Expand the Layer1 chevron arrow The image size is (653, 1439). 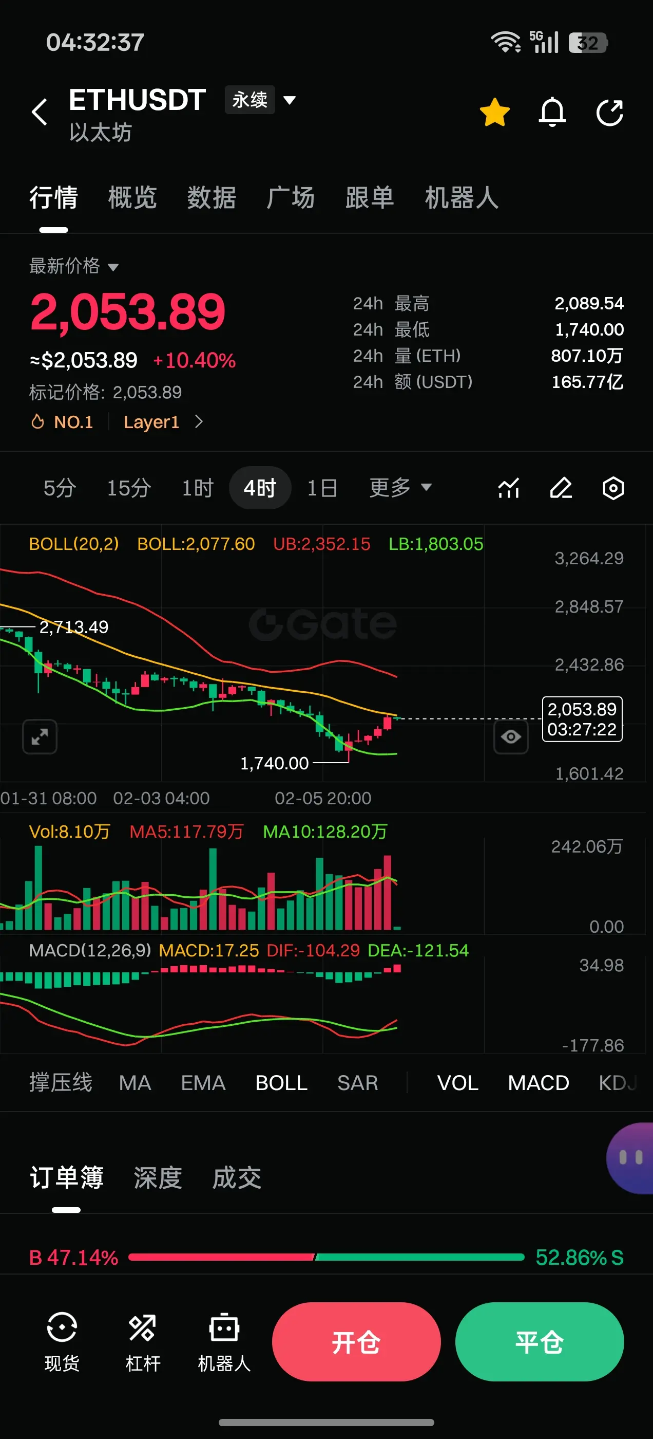[x=199, y=422]
